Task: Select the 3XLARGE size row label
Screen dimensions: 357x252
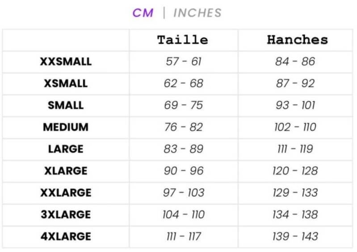Action: tap(66, 215)
